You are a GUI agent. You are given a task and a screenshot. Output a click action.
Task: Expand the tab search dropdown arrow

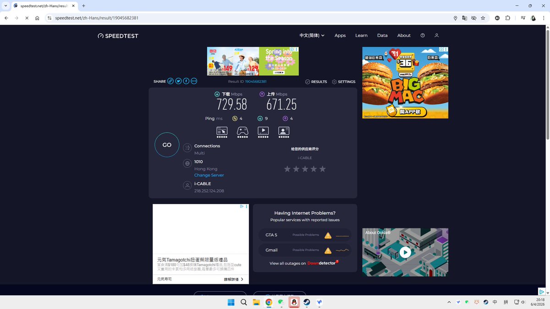point(5,5)
